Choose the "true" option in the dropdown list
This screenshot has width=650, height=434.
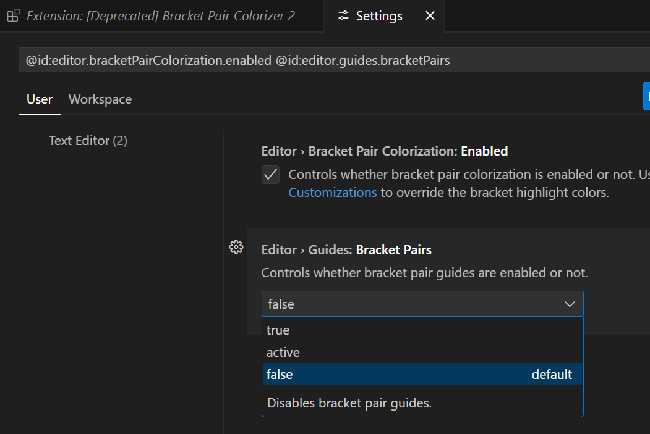[x=278, y=330]
